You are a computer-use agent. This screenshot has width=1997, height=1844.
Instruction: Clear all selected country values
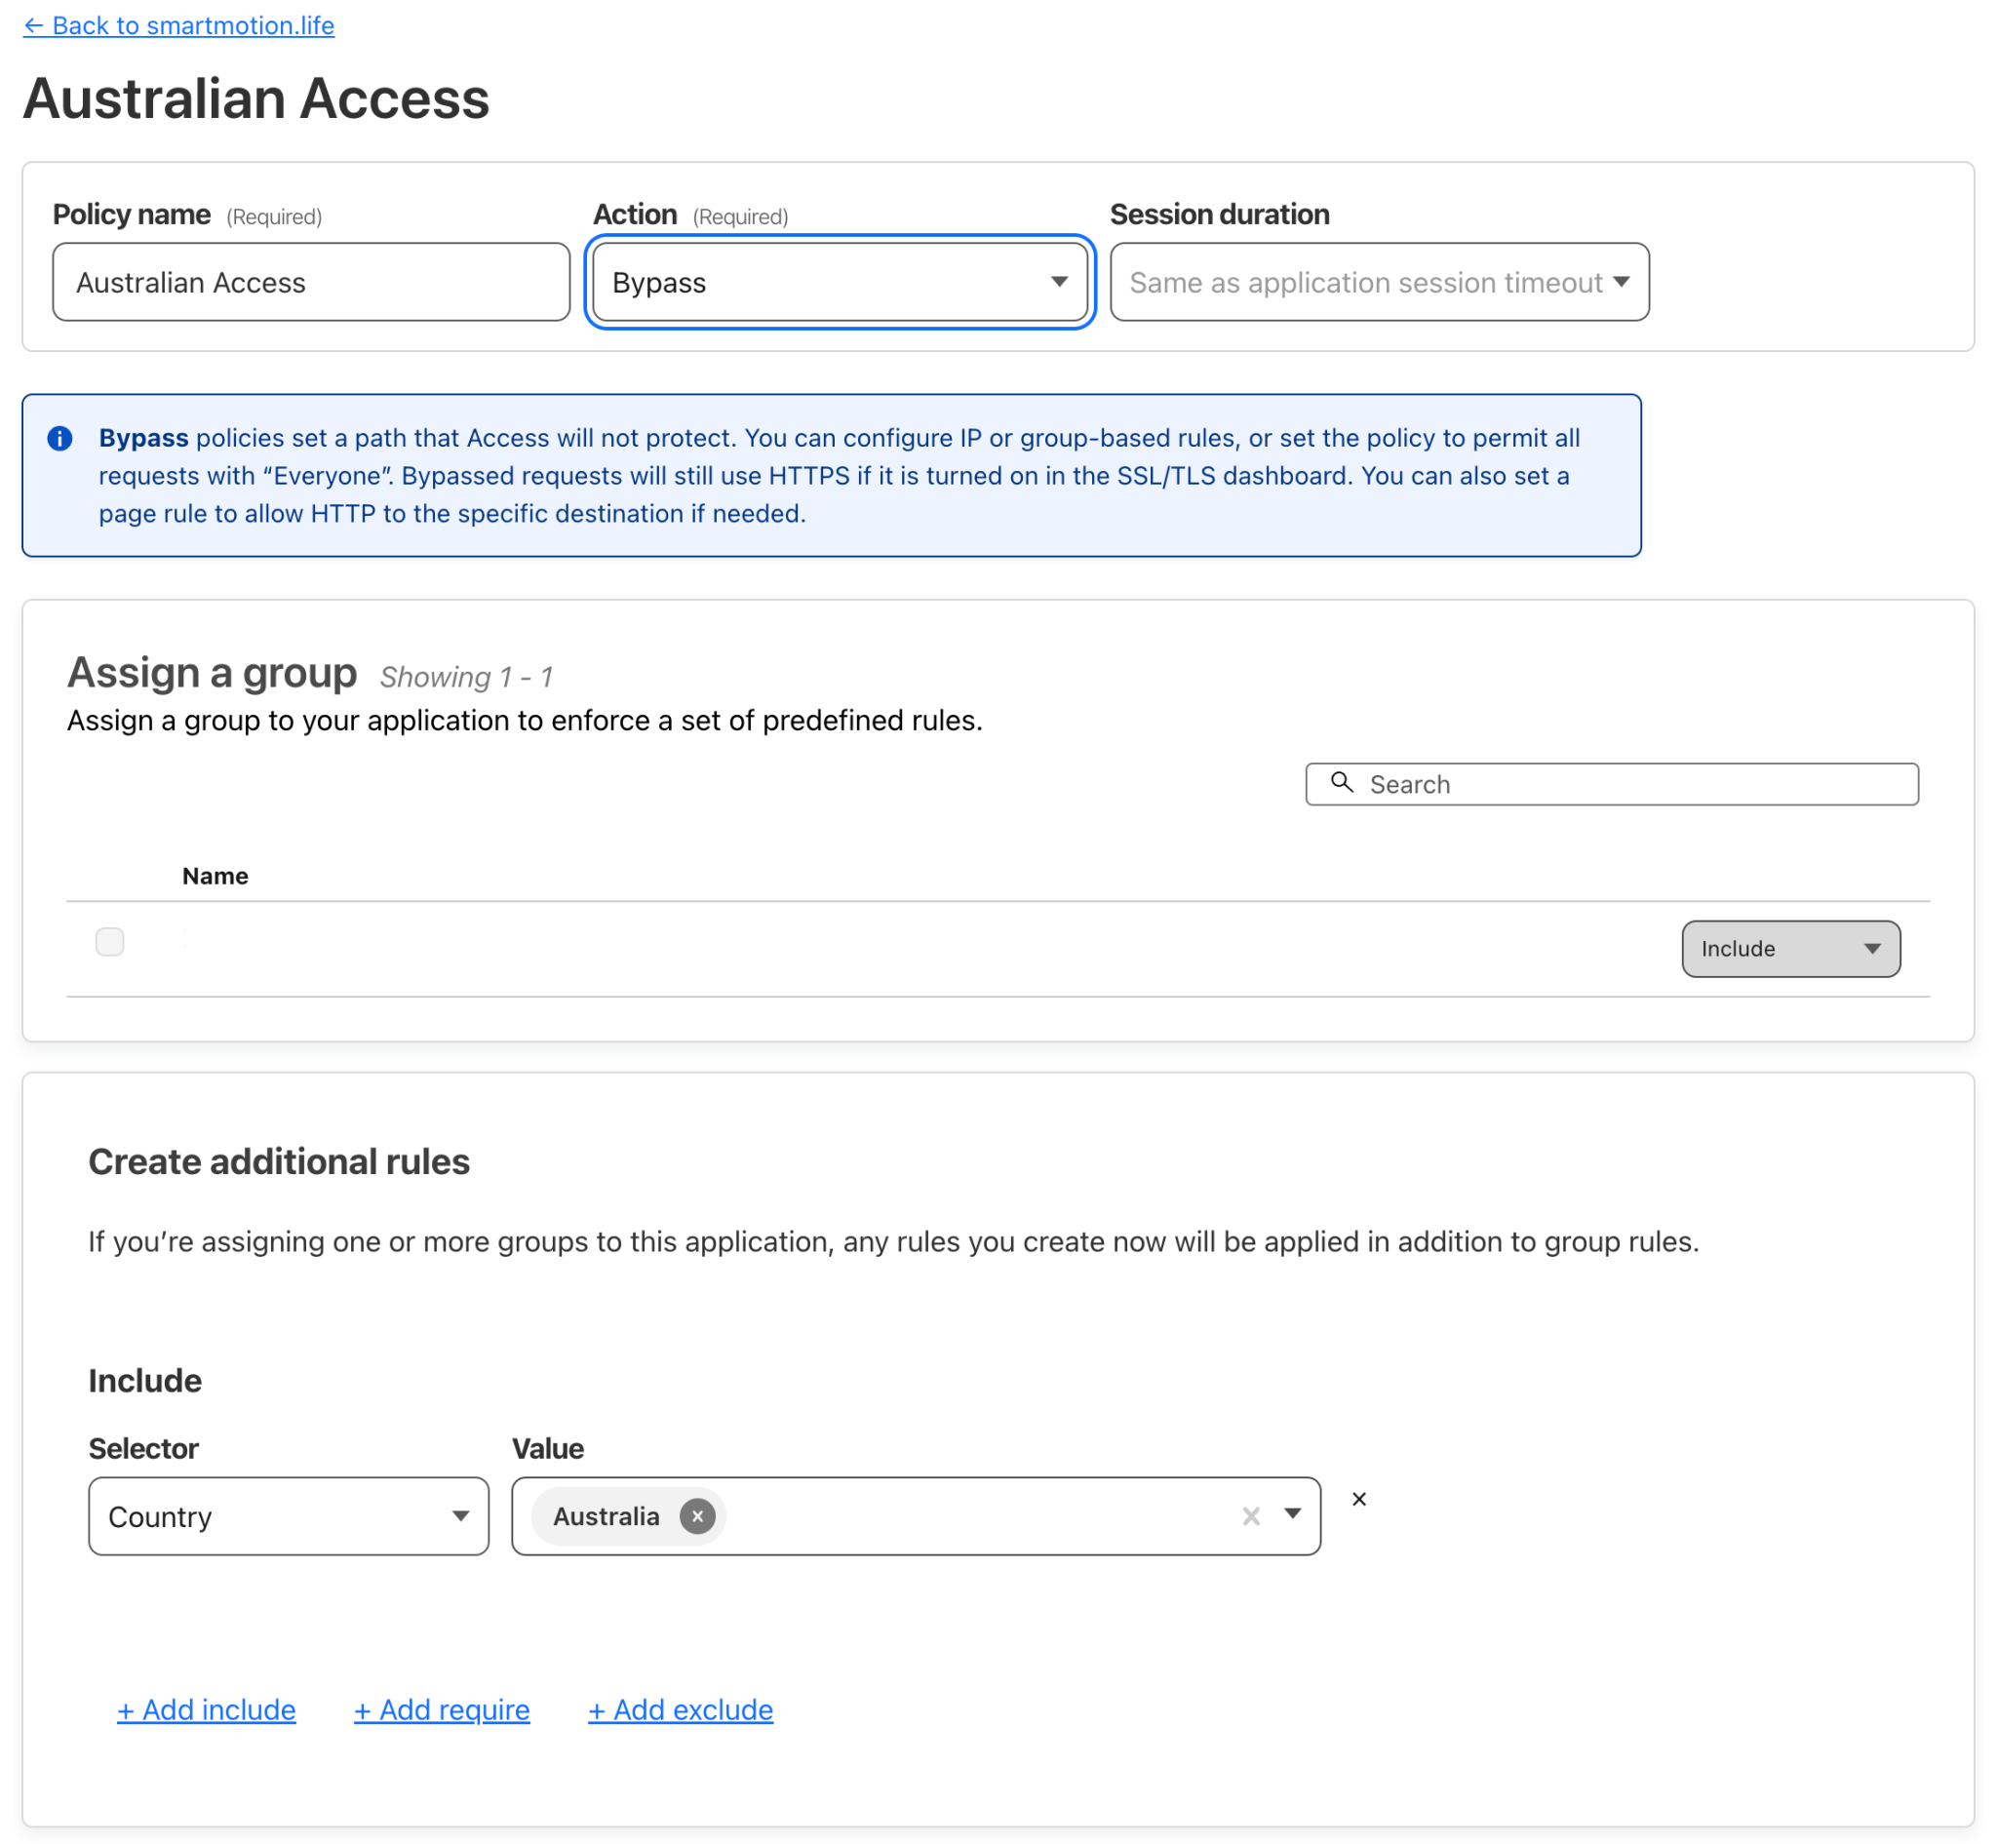click(1250, 1516)
